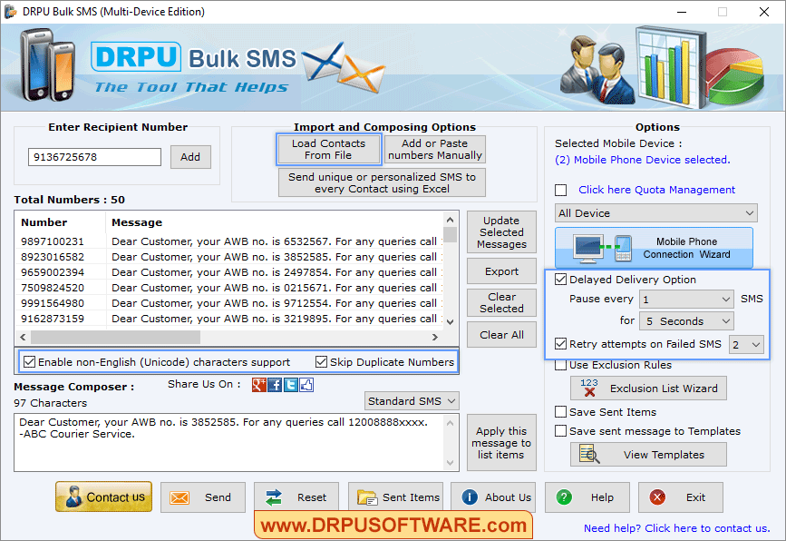786x541 pixels.
Task: Click the list scroll right arrow
Action: (435, 337)
